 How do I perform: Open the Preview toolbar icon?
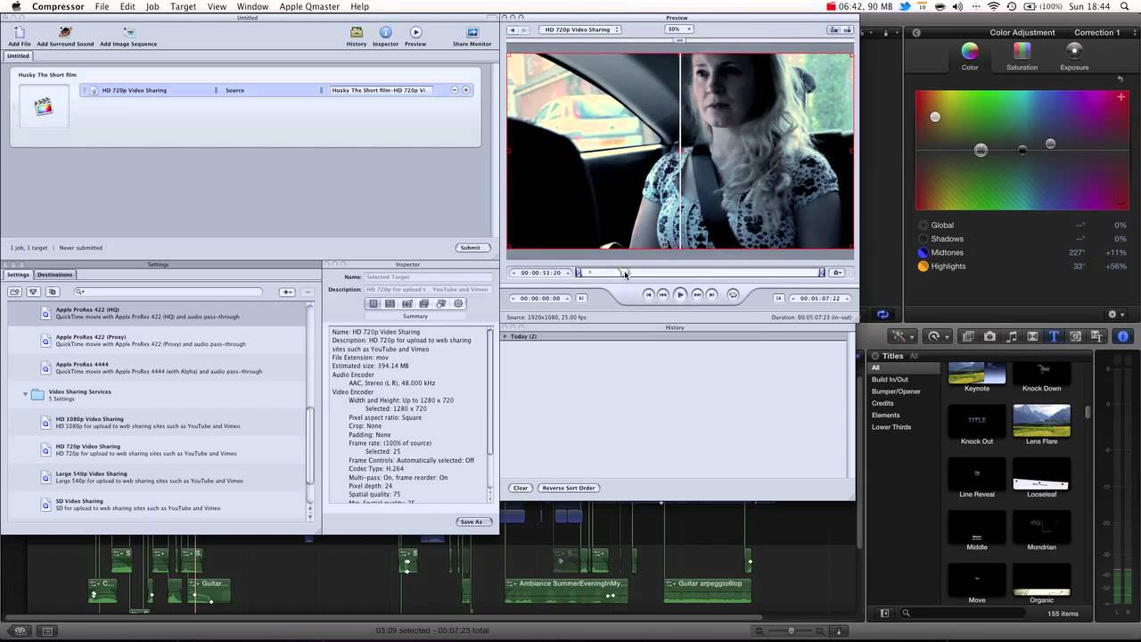point(415,33)
